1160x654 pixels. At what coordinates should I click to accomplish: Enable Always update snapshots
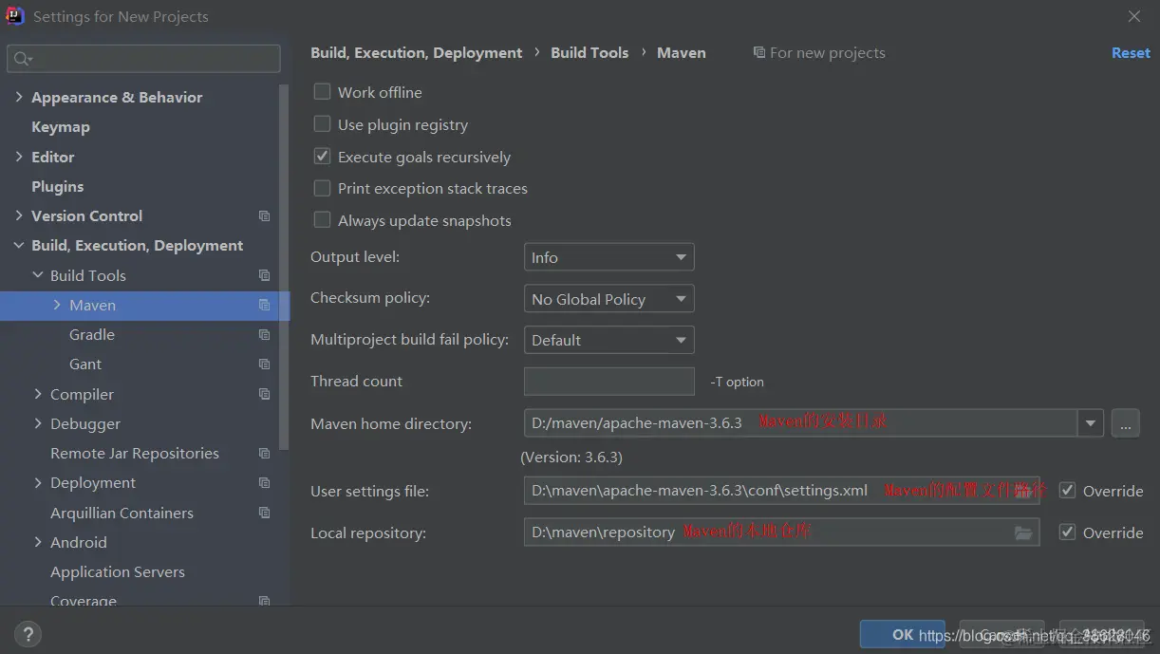(x=322, y=220)
